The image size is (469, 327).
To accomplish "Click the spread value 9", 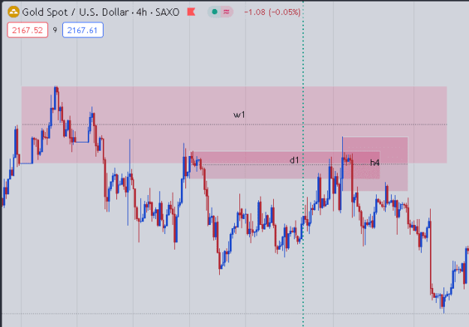I will pos(55,30).
